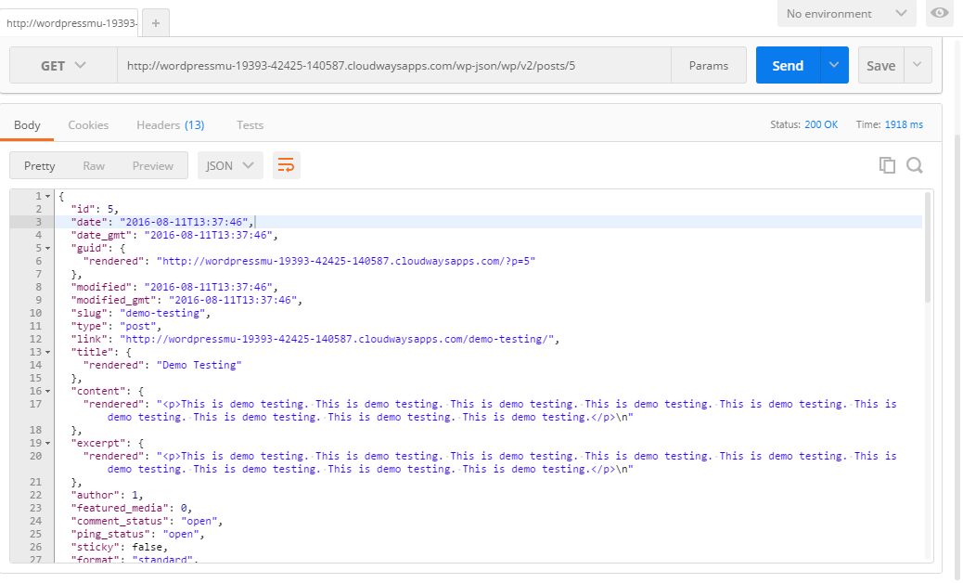963x583 pixels.
Task: Click the 1918 ms response time
Action: [x=904, y=124]
